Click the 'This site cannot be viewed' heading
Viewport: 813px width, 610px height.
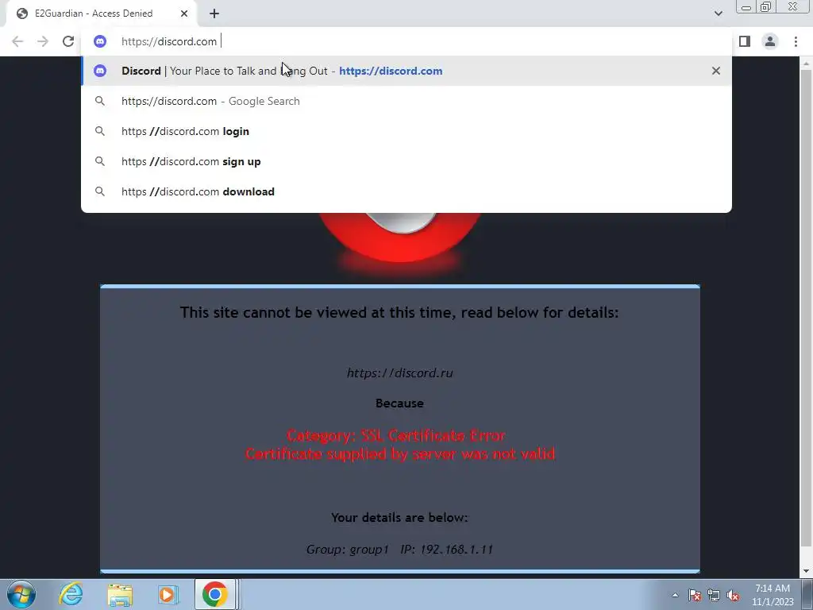click(399, 312)
